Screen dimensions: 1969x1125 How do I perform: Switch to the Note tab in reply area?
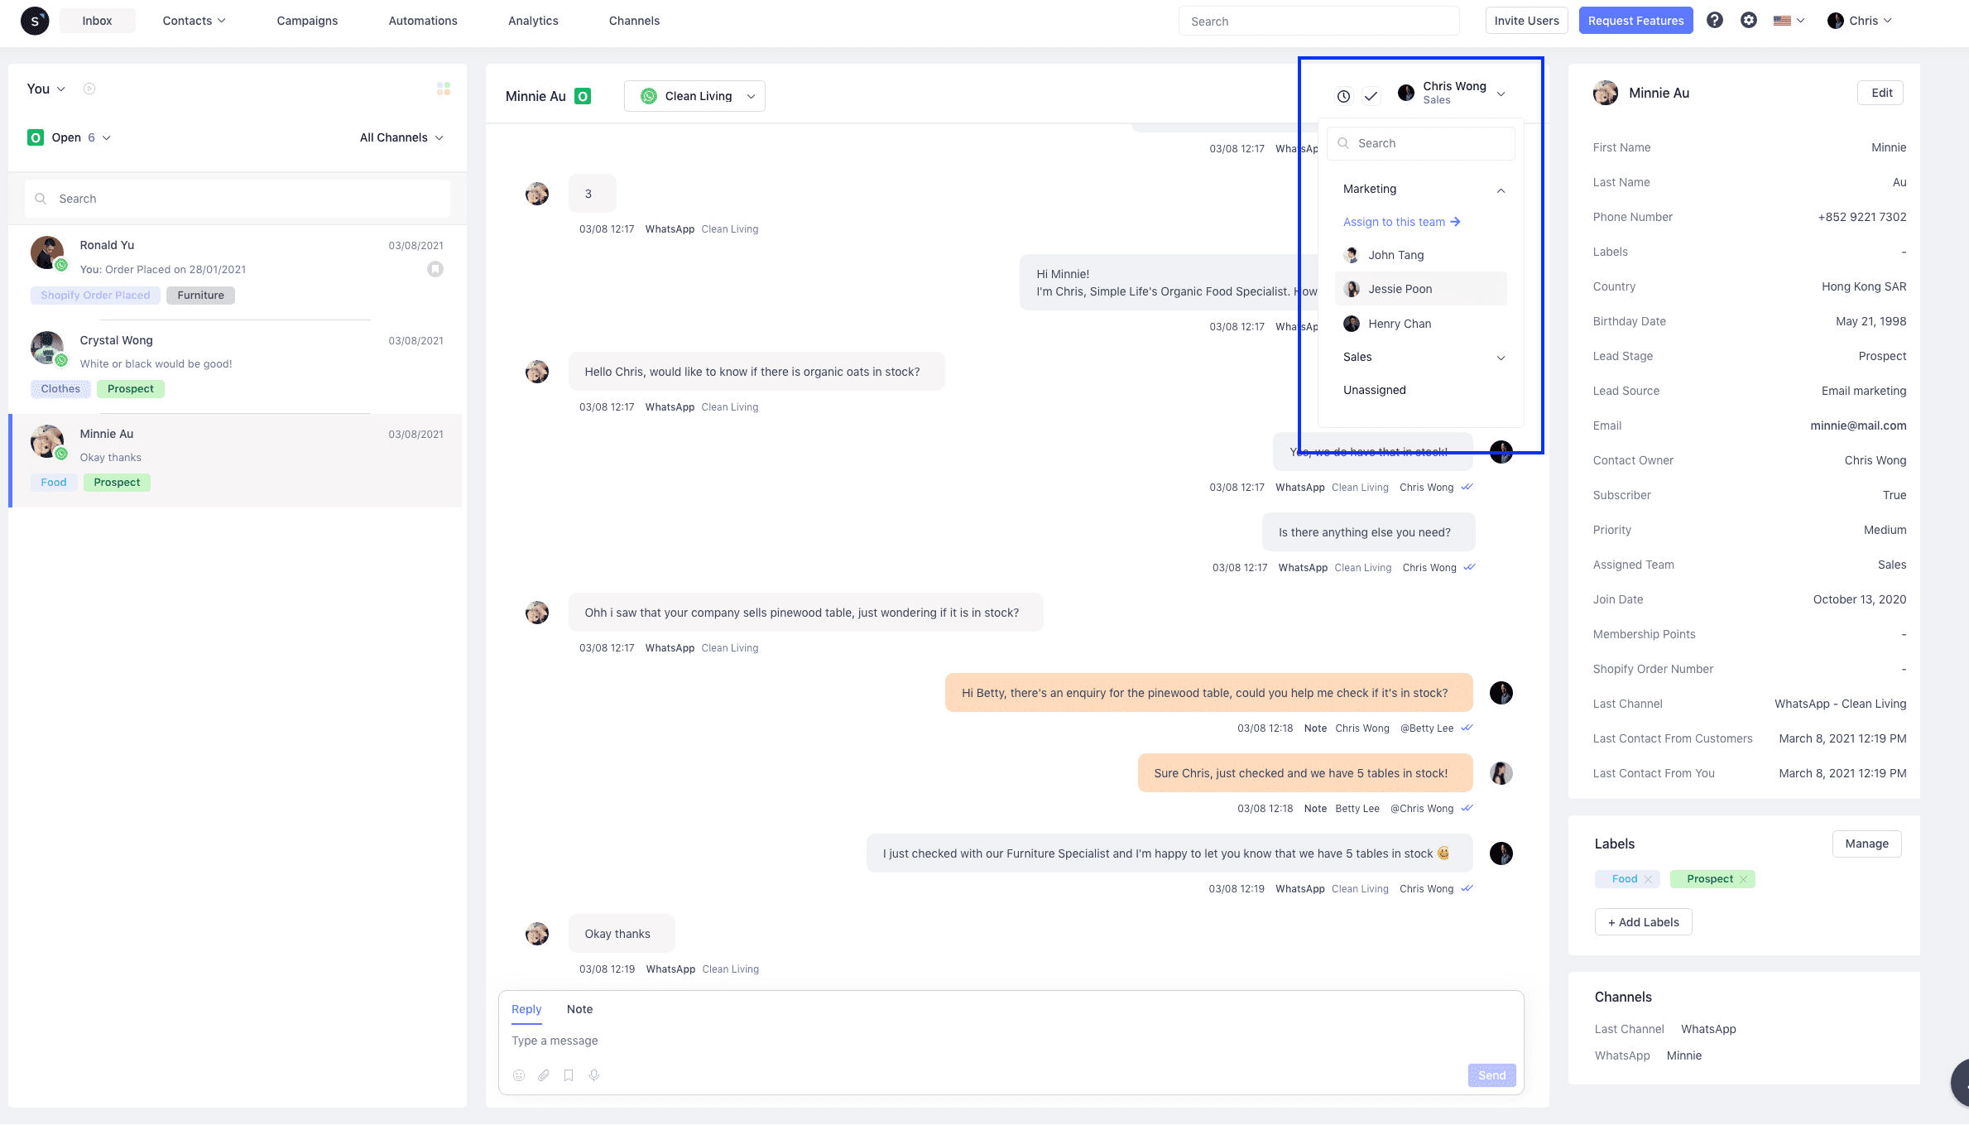[x=579, y=1009]
